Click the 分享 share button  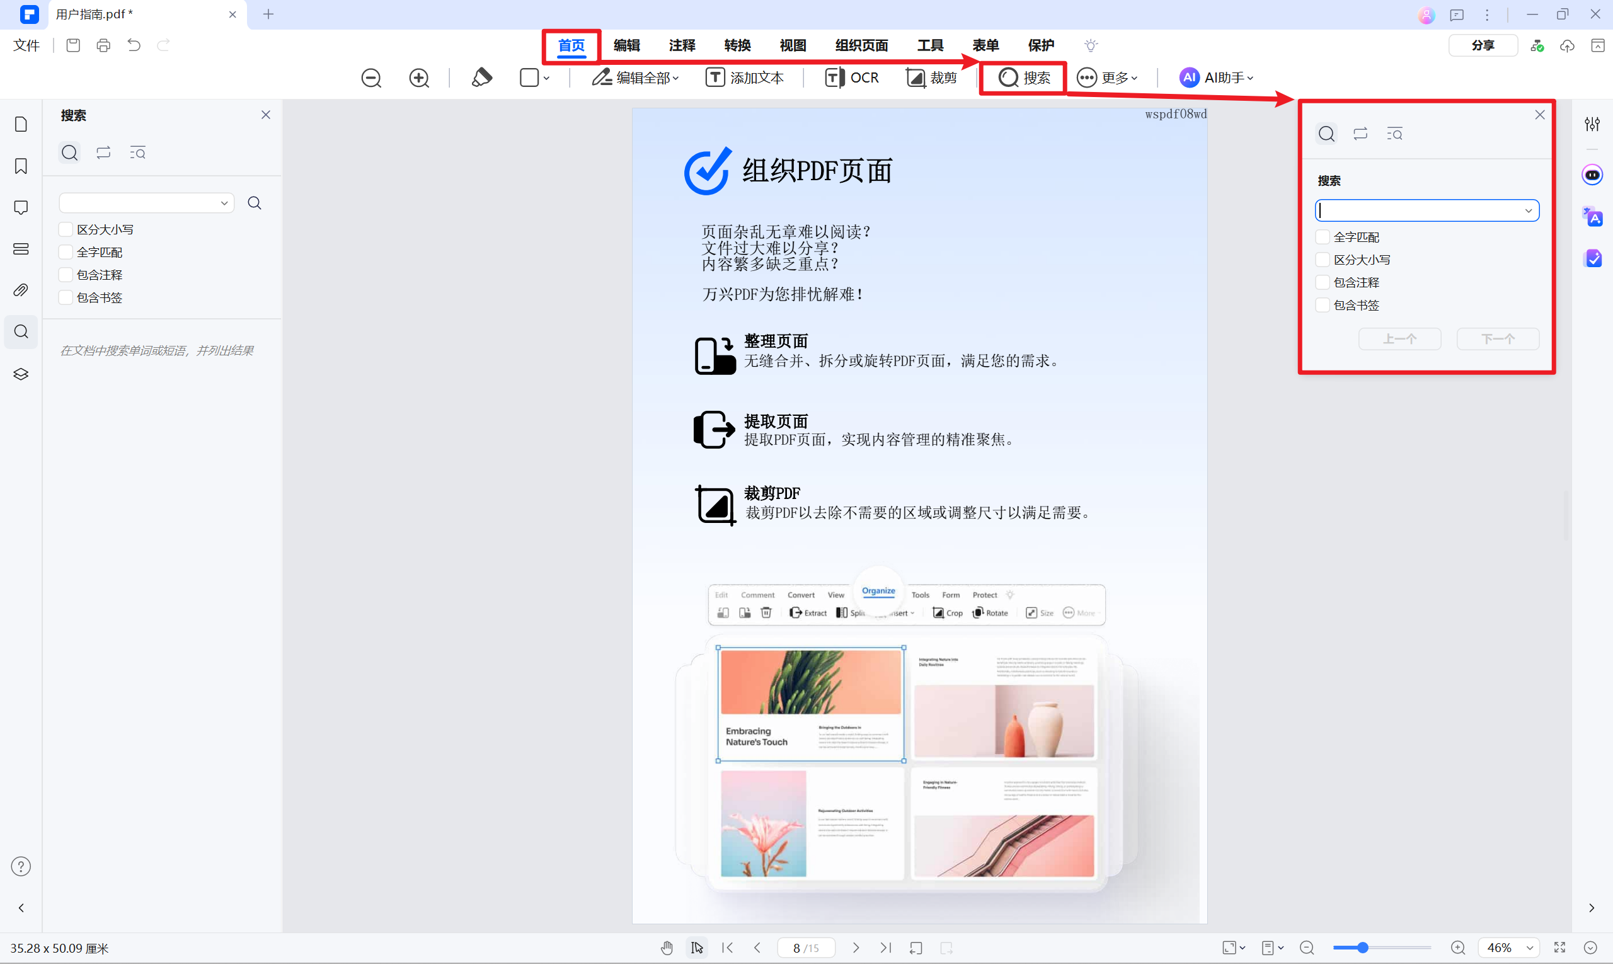point(1483,45)
